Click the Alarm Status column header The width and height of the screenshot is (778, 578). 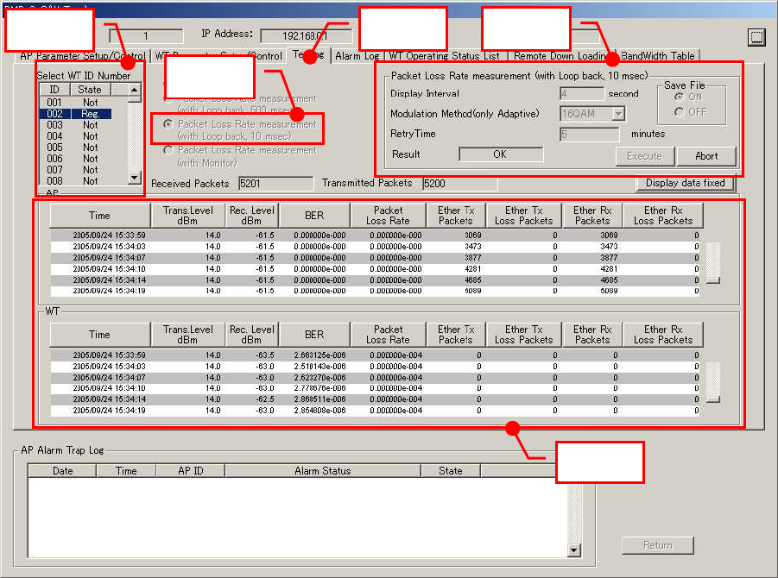tap(323, 471)
